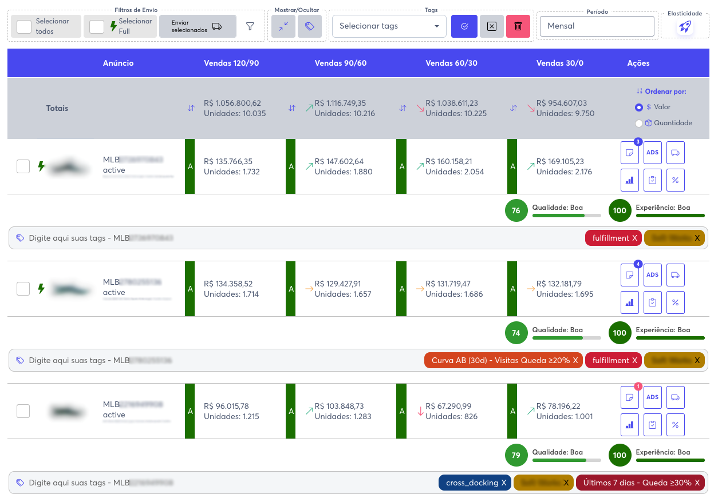
Task: Select the 'Quantidade' sort radio button
Action: click(639, 123)
